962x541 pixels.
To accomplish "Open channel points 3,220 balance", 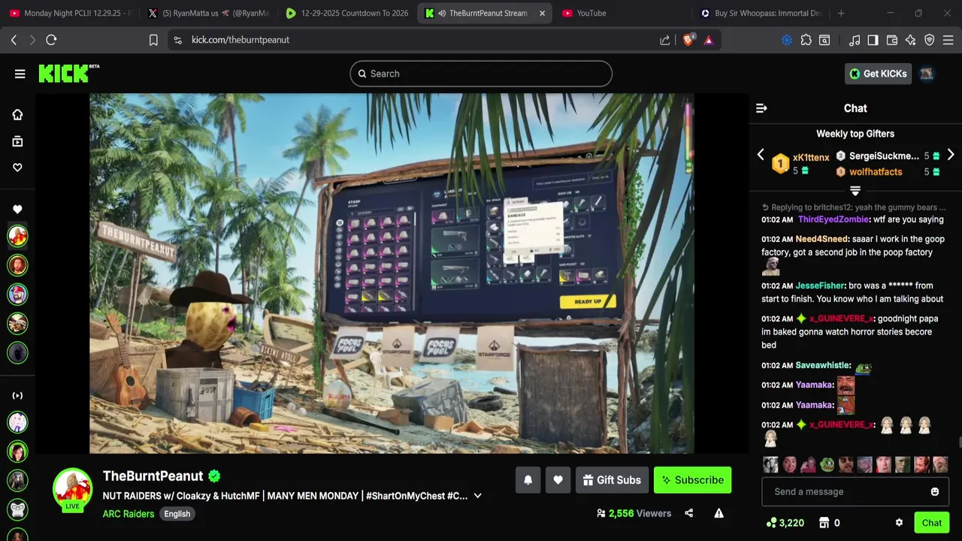I will [x=785, y=523].
